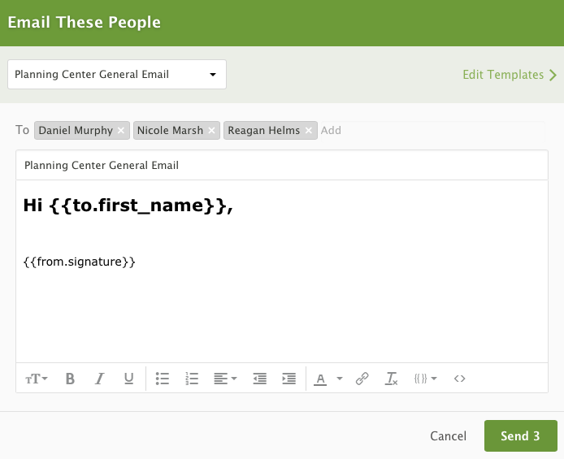Toggle underline formatting

[128, 379]
